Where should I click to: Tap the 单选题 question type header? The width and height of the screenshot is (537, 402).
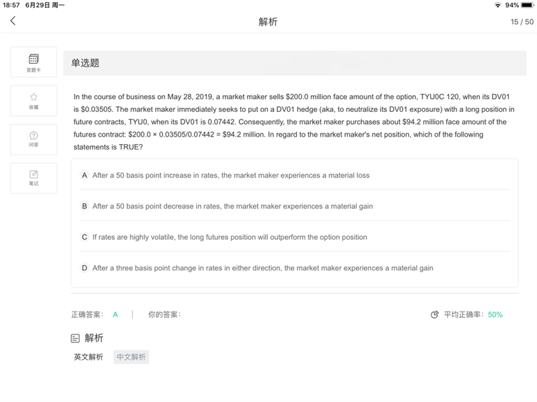(85, 63)
